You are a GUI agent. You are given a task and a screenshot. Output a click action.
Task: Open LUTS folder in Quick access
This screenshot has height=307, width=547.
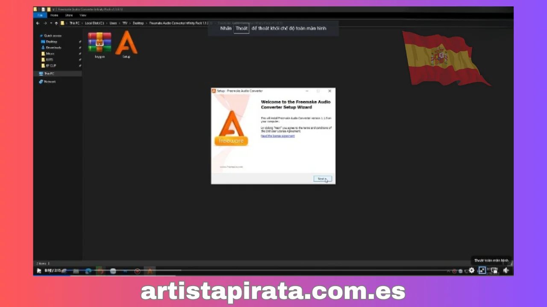(x=47, y=60)
